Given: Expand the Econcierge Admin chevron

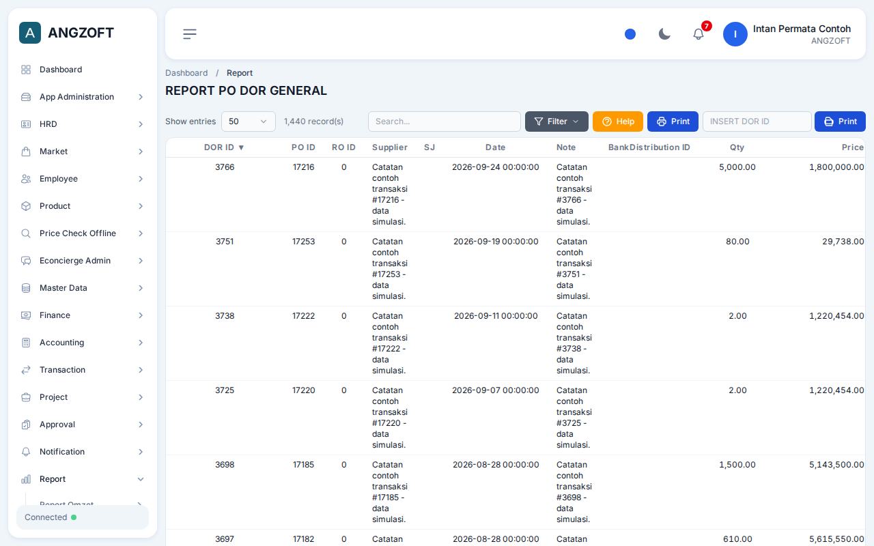Looking at the screenshot, I should pyautogui.click(x=141, y=261).
